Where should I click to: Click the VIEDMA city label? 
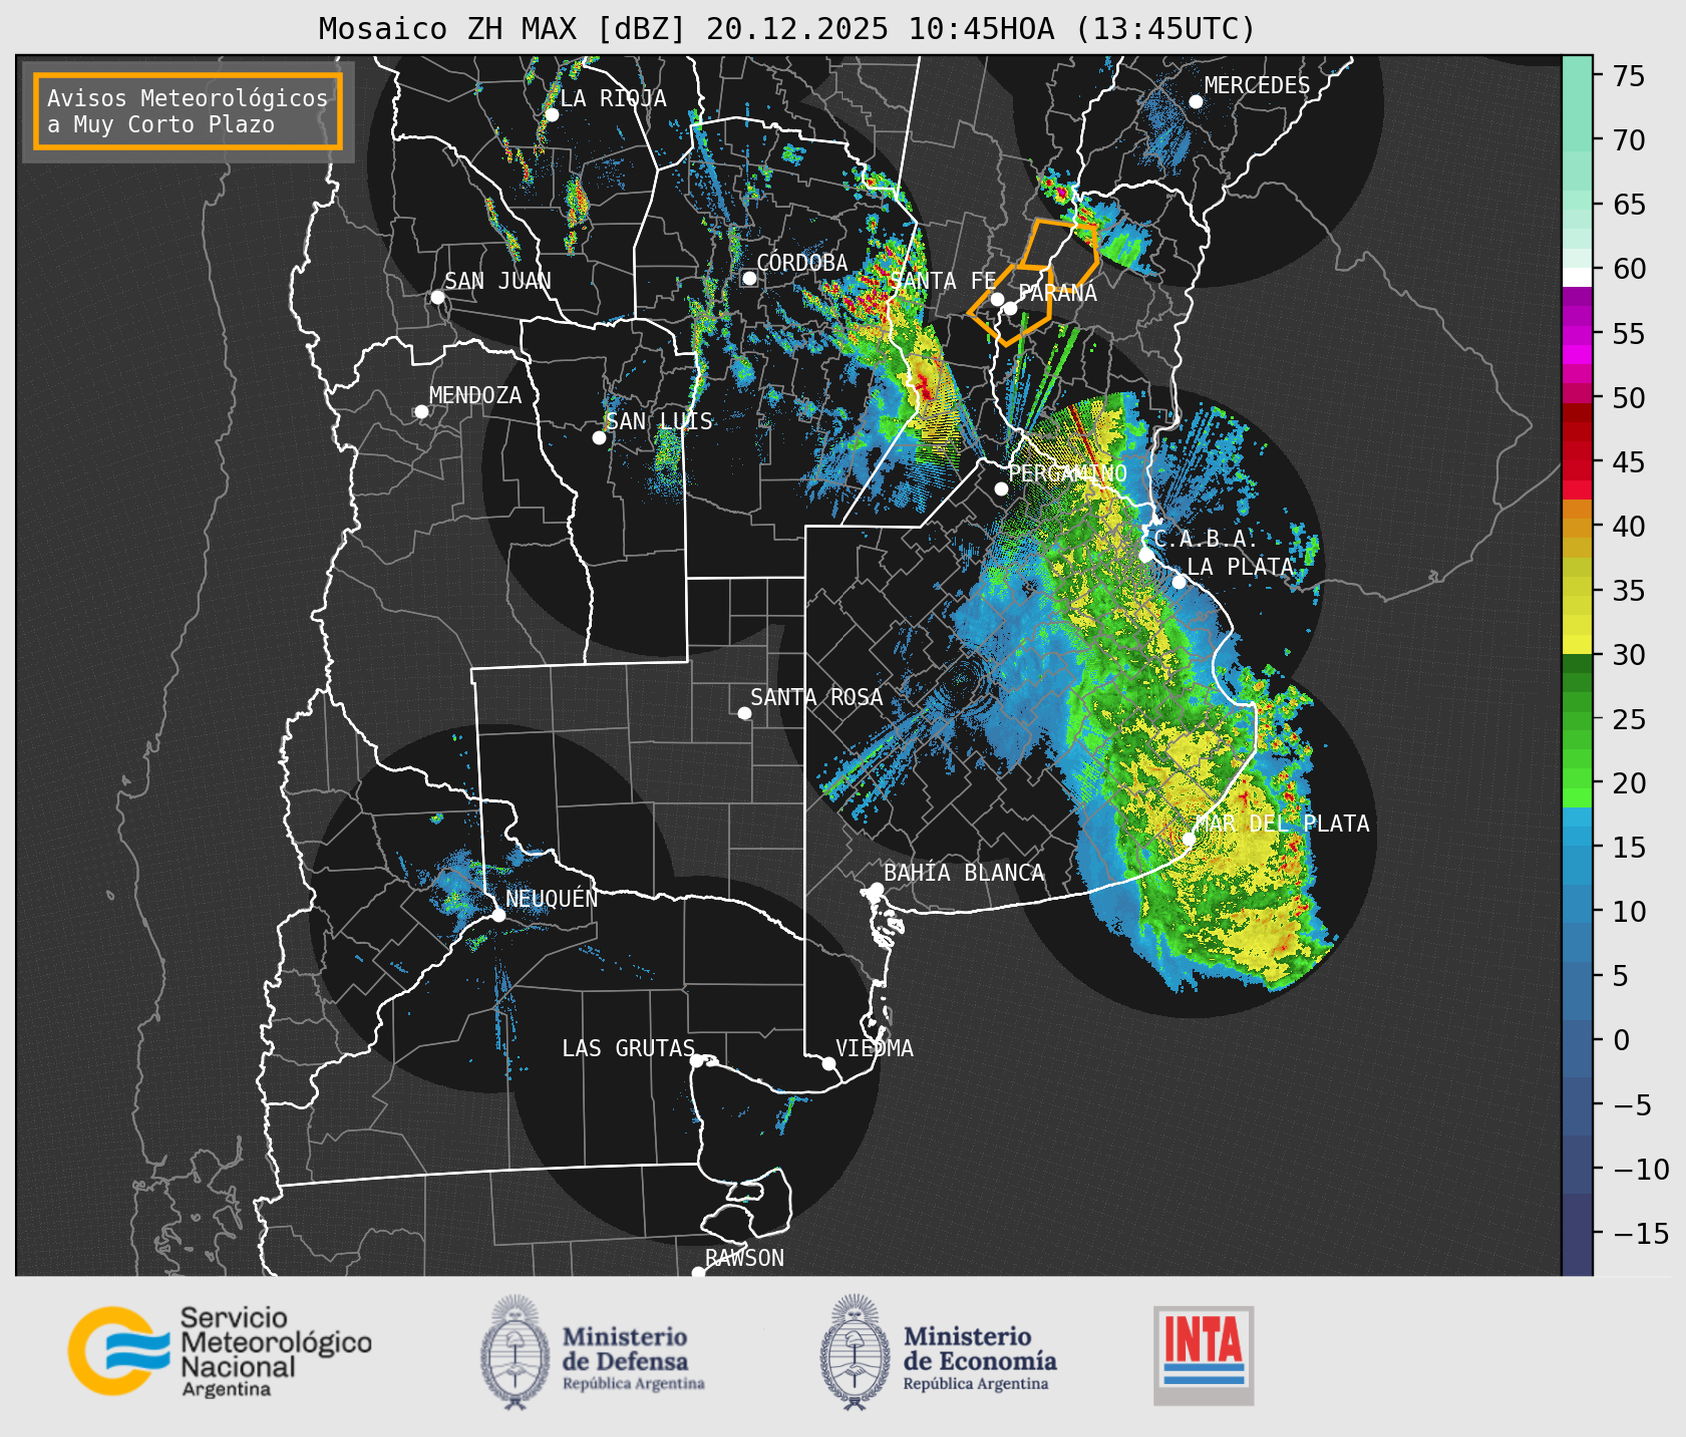pyautogui.click(x=874, y=1048)
